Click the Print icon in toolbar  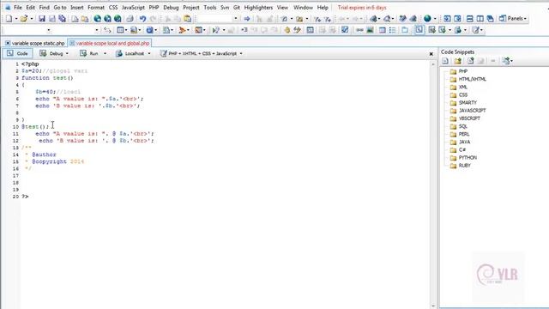click(130, 19)
